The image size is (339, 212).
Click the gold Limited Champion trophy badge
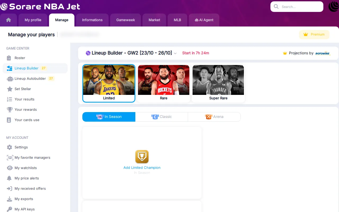tap(142, 157)
